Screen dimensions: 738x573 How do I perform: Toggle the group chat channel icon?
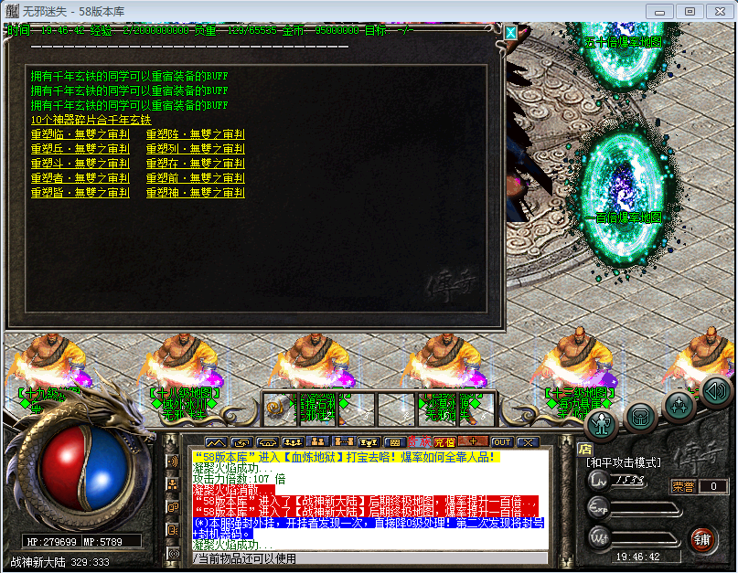pyautogui.click(x=172, y=484)
